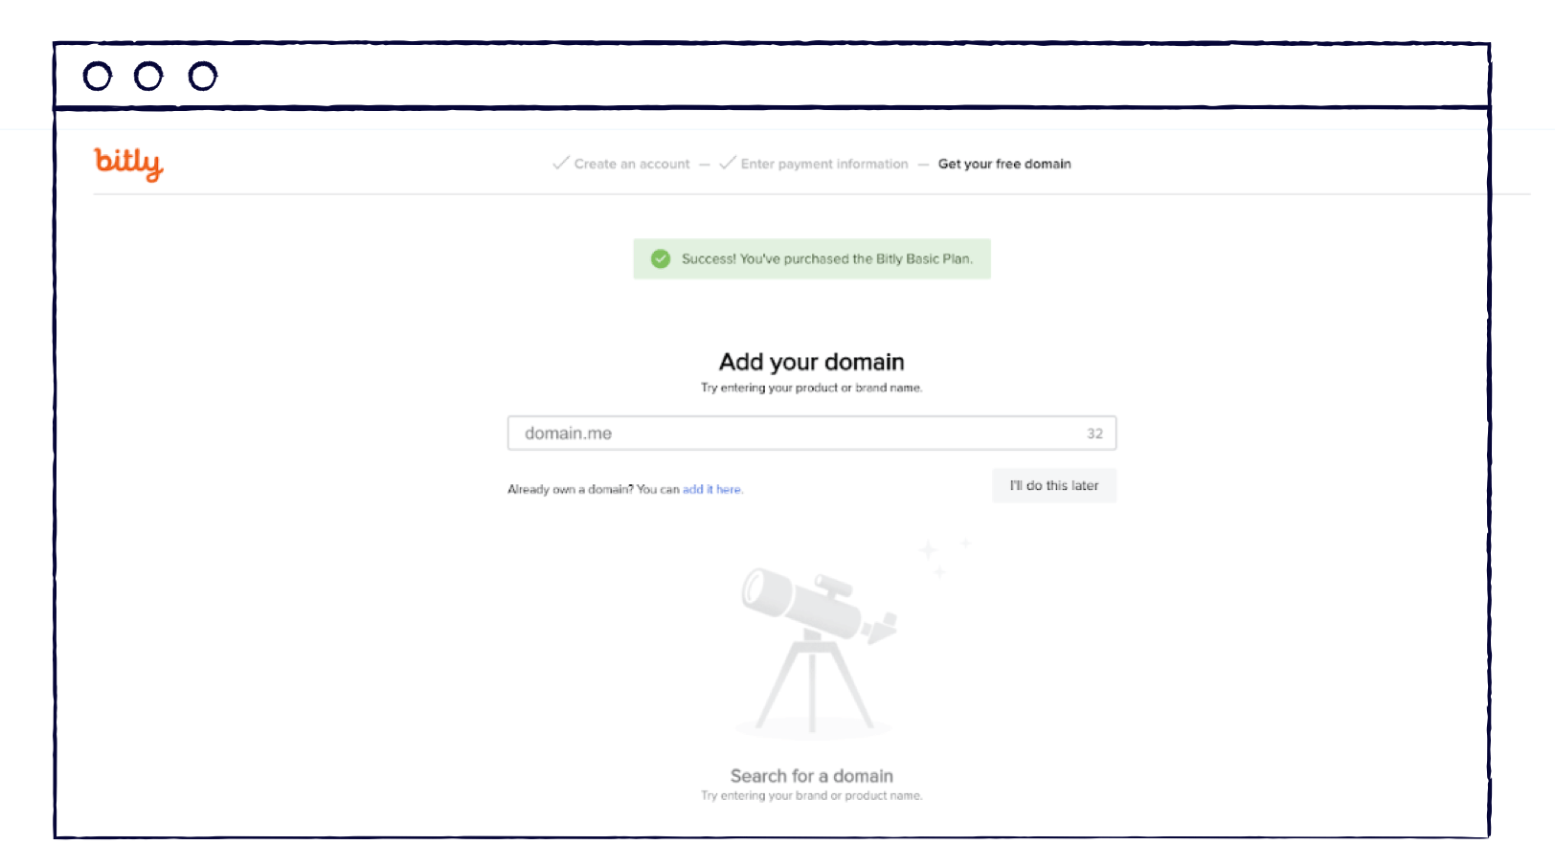Select the Enter payment information step
The height and width of the screenshot is (867, 1555).
click(824, 164)
